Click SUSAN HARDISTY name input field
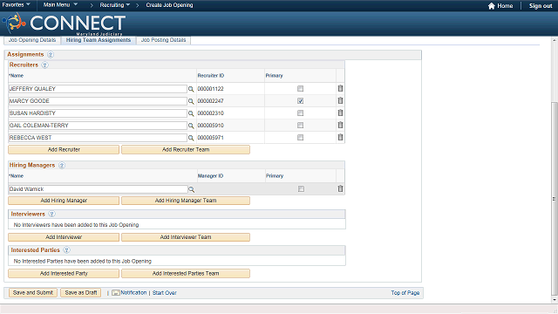The height and width of the screenshot is (314, 558). tap(98, 113)
